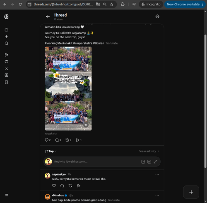Open View activity link
207x203 pixels.
149,151
